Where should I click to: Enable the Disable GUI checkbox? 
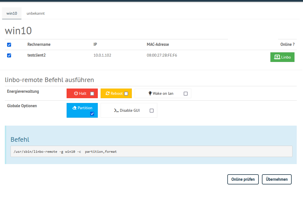pos(152,111)
